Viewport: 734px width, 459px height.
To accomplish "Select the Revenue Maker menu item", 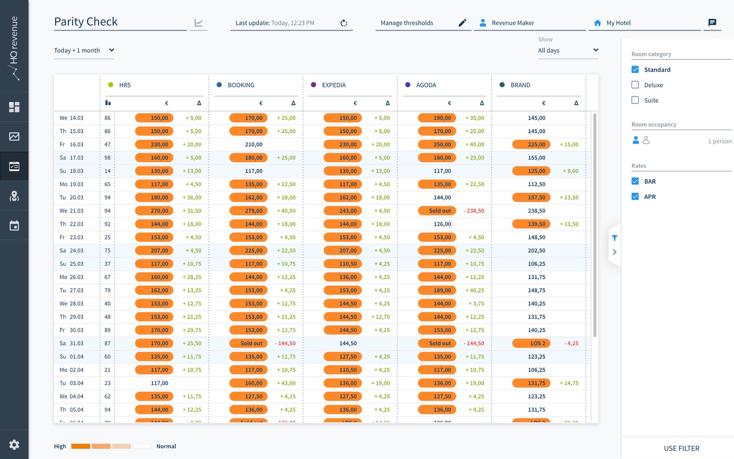I will [512, 23].
